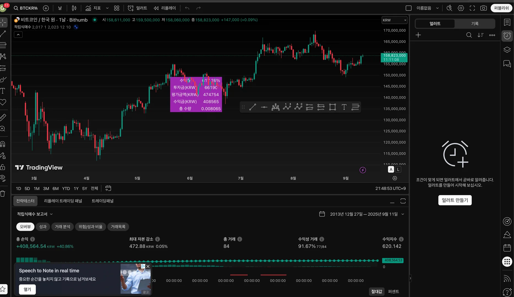Lock all drawings toggle
Image resolution: width=514 pixels, height=297 pixels.
(x=3, y=167)
